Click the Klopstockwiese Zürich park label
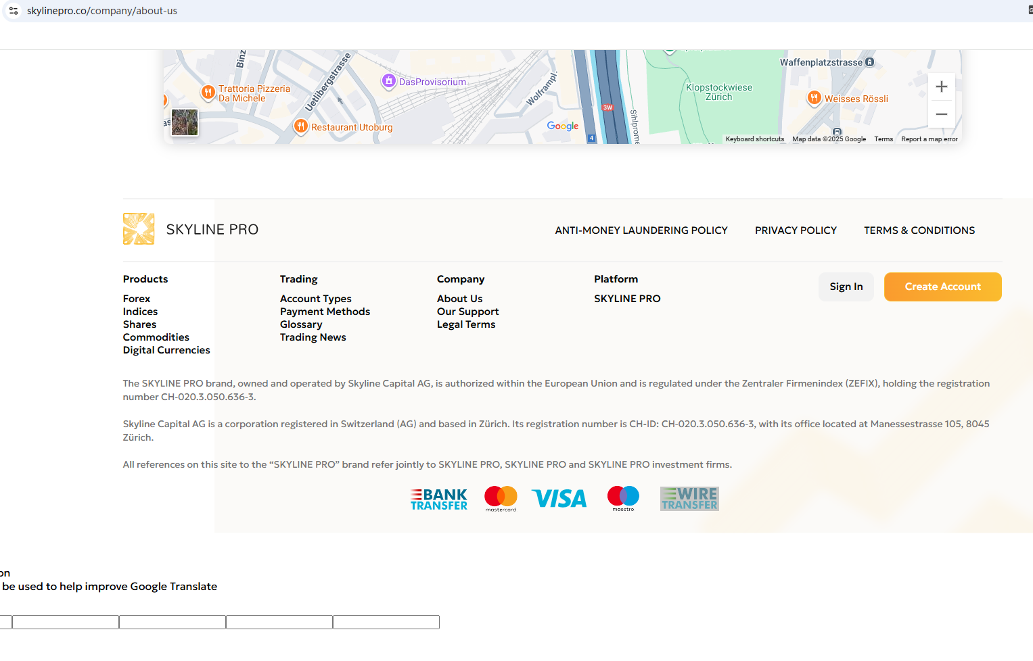Viewport: 1033px width, 661px height. 719,92
